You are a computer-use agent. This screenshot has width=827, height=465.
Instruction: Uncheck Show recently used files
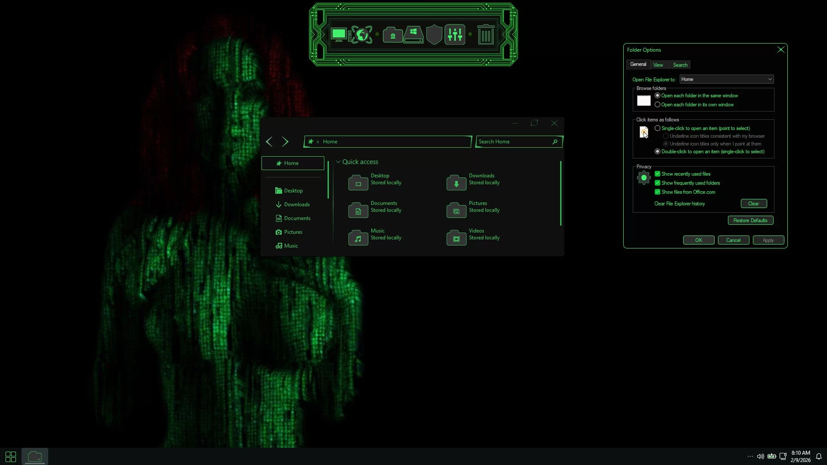click(x=657, y=174)
